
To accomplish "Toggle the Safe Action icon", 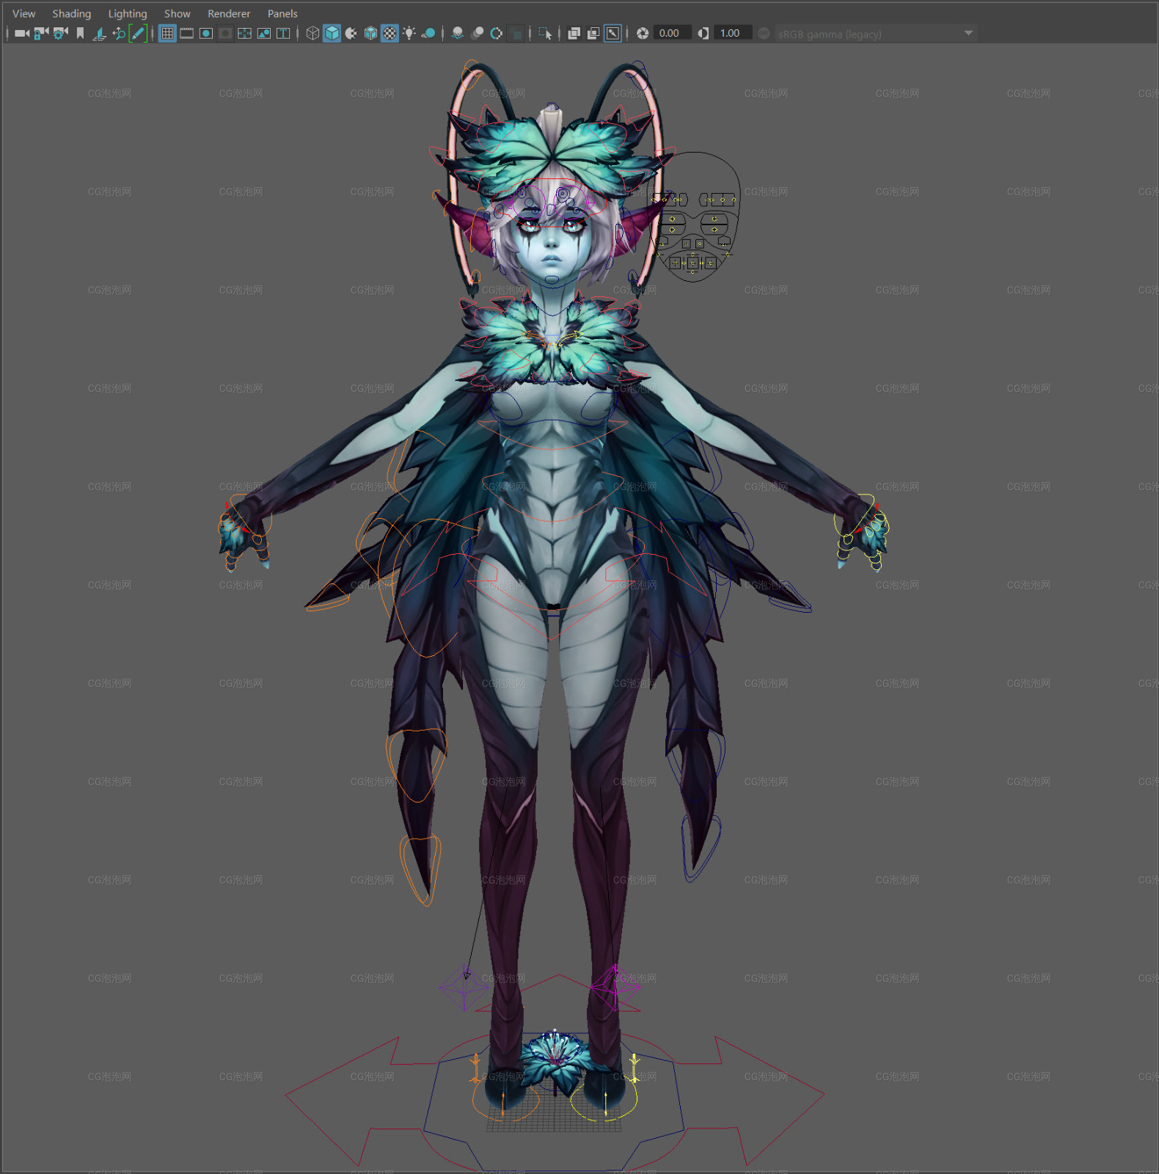I will [263, 33].
